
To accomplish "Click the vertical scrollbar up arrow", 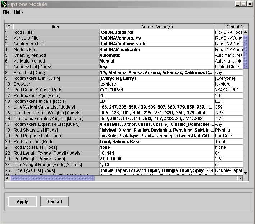I will (x=246, y=27).
